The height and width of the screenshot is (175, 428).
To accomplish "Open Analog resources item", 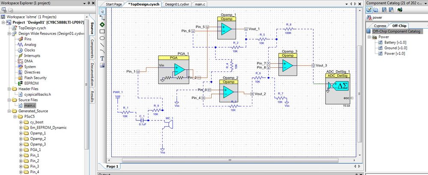I will pos(30,44).
